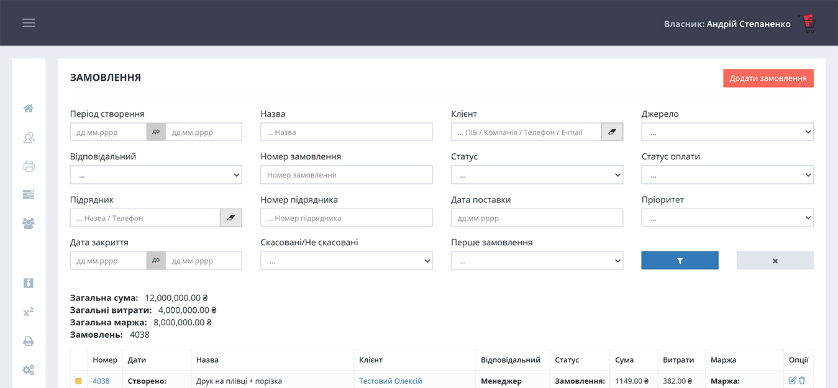The width and height of the screenshot is (838, 388).
Task: Click the x² icon in sidebar
Action: [29, 312]
